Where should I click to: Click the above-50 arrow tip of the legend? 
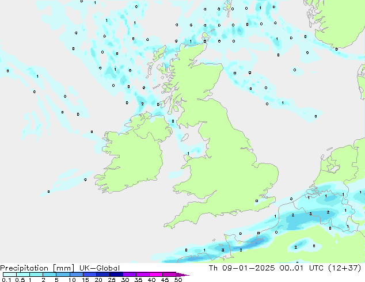point(184,275)
